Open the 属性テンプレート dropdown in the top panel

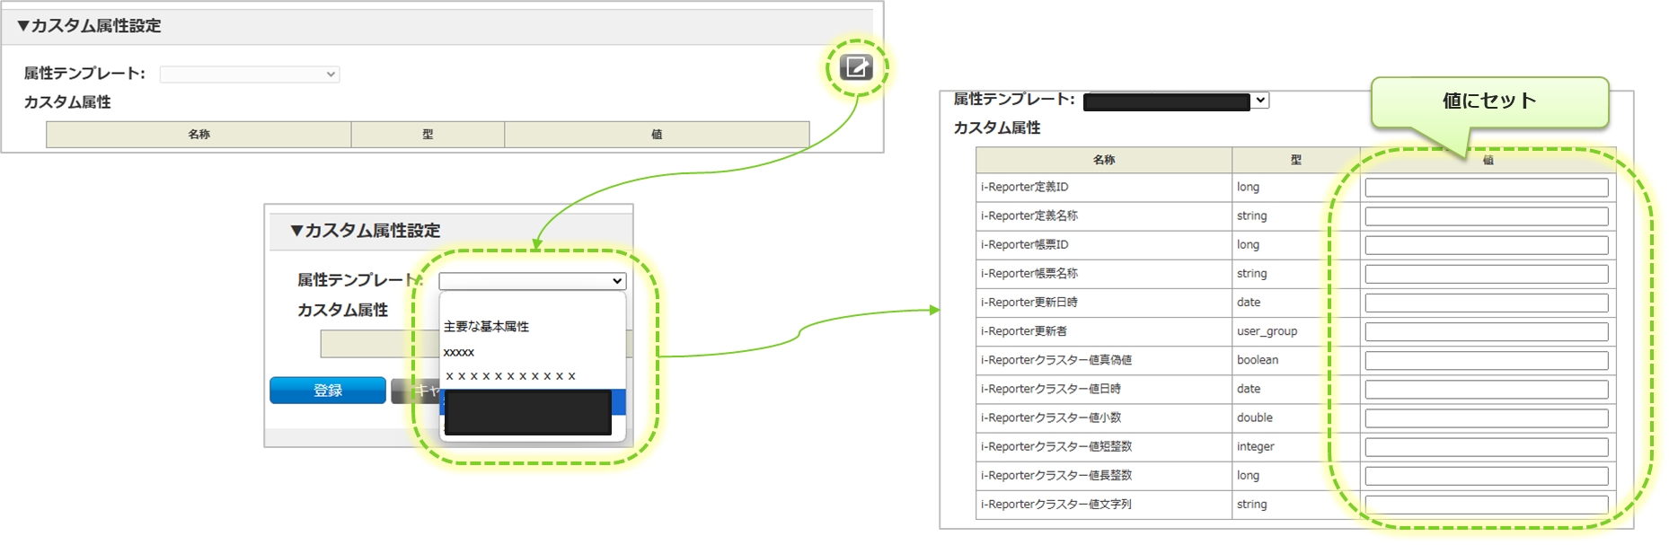pyautogui.click(x=250, y=75)
